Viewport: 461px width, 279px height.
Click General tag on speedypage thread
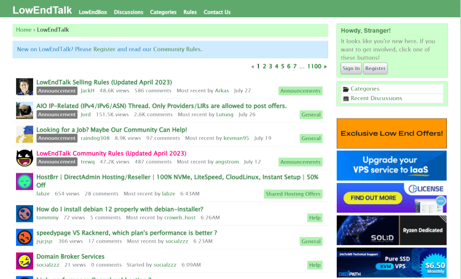(311, 242)
